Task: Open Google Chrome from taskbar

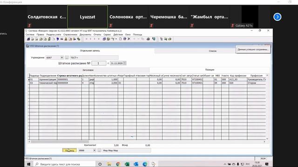Action: coord(118,164)
